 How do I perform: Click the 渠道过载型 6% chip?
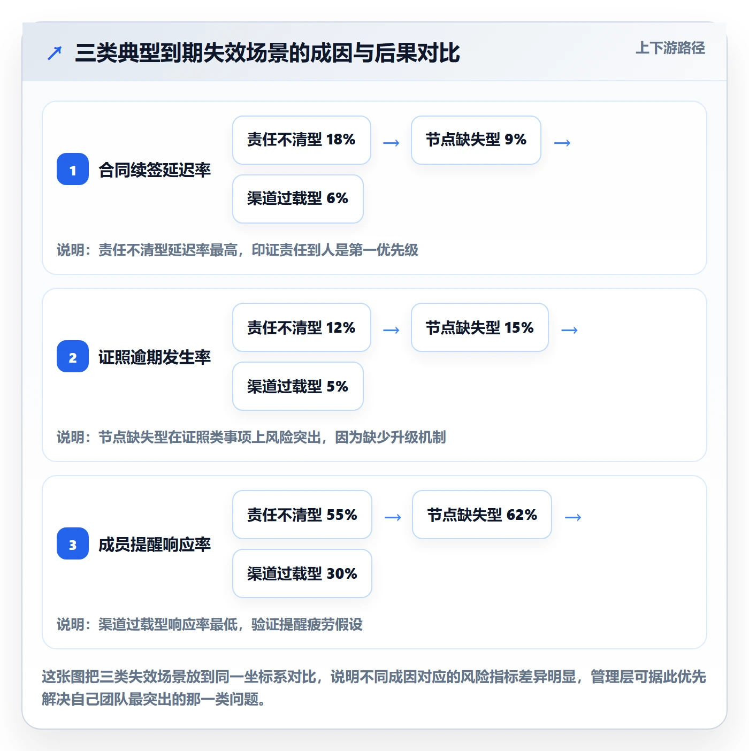pos(298,199)
